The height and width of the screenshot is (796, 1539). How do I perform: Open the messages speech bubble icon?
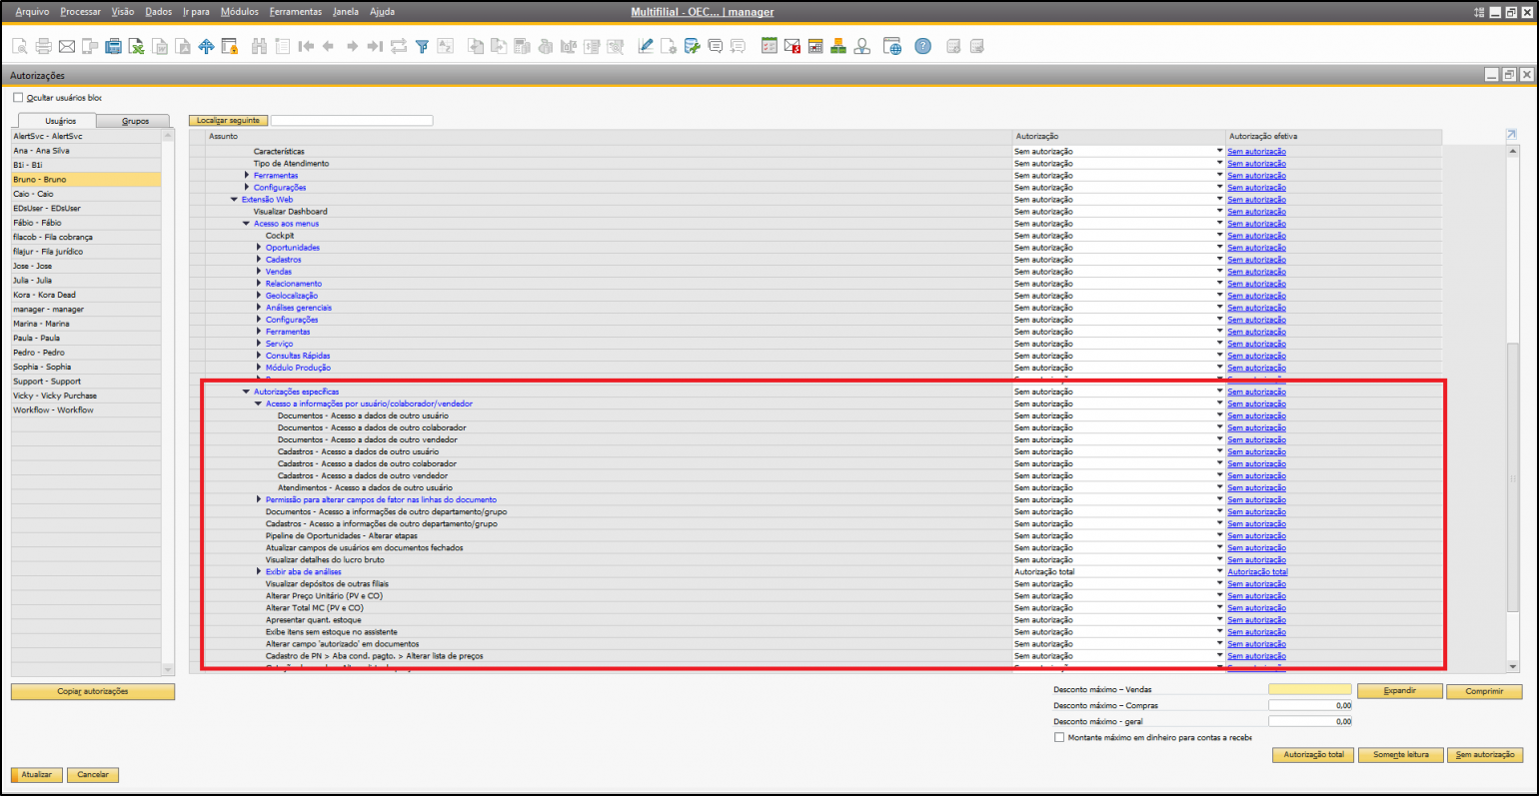[716, 46]
